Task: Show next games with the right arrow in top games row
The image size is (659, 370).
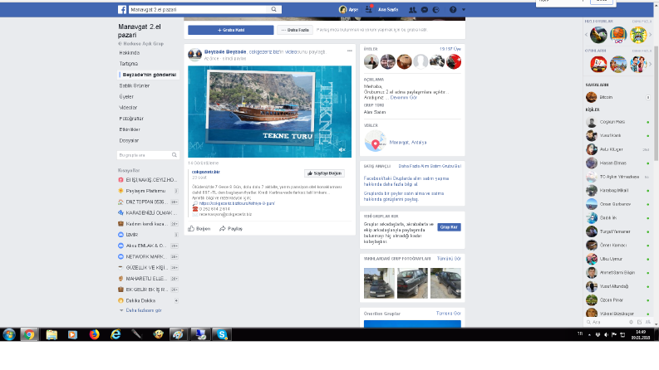Action: [x=650, y=35]
